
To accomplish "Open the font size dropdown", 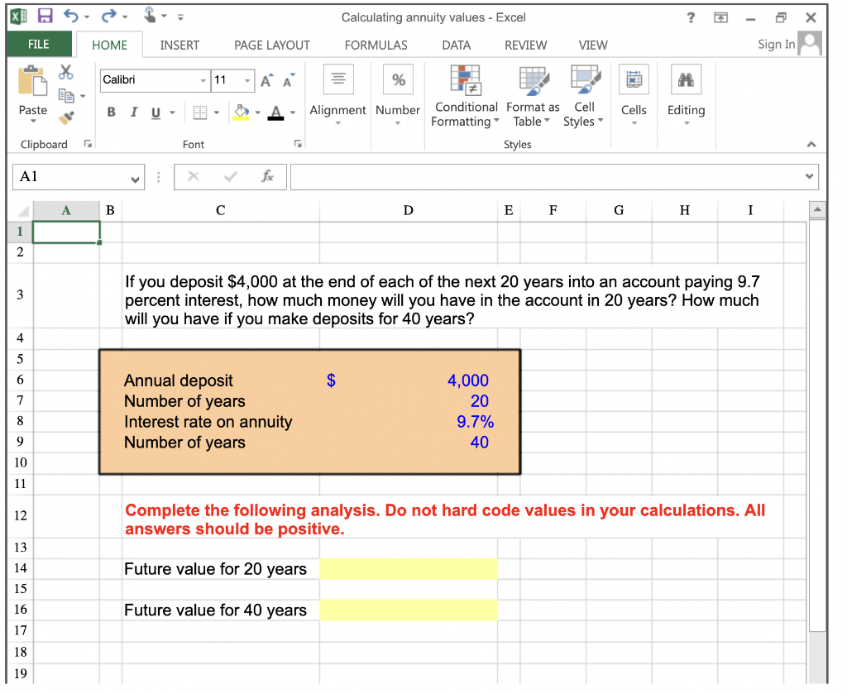I will 248,80.
